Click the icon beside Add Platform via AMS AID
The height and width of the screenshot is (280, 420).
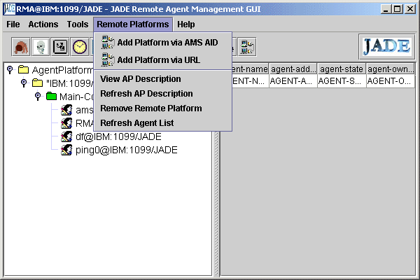coord(108,42)
